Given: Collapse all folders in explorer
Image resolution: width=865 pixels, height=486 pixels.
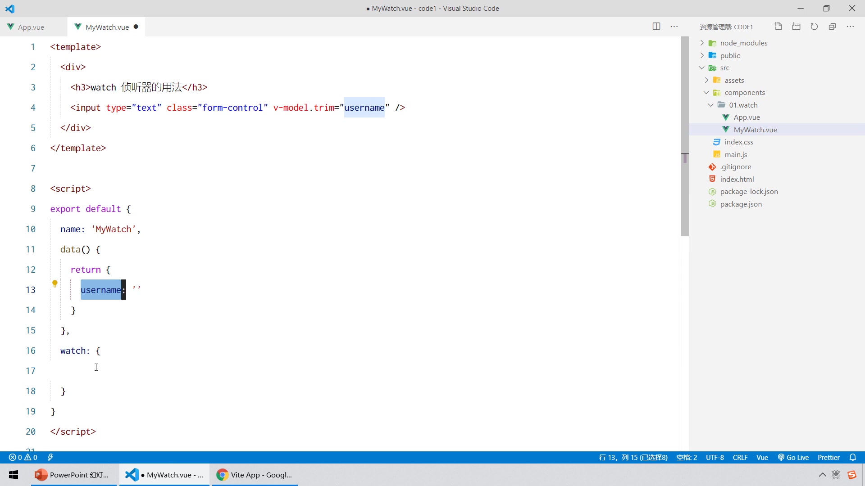Looking at the screenshot, I should [x=832, y=27].
